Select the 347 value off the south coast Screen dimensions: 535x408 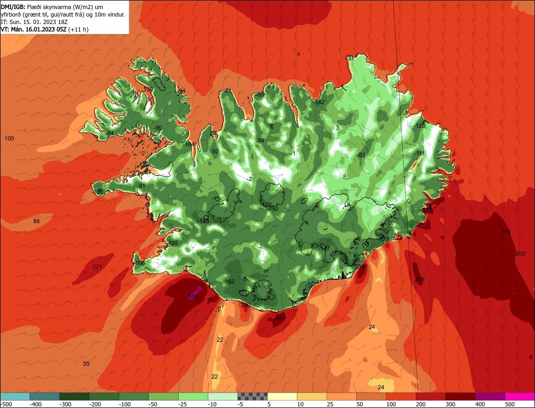(280, 318)
